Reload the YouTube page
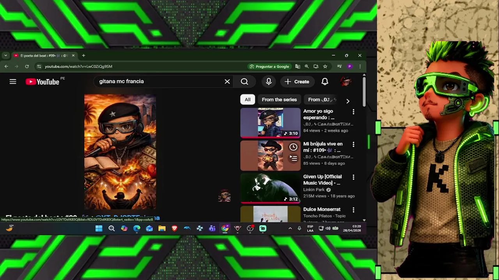The width and height of the screenshot is (499, 280). [27, 66]
